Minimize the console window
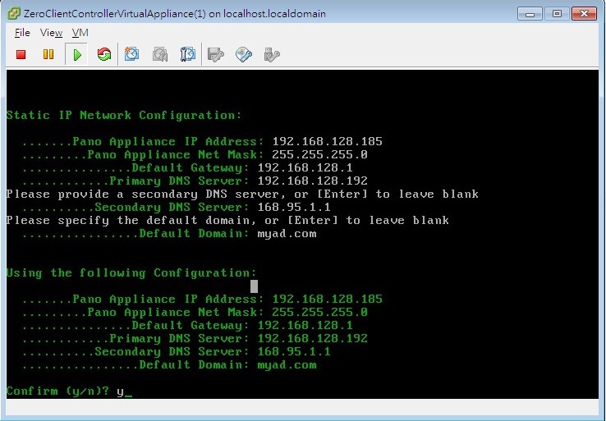Screen dimensions: 606x421 (530, 14)
